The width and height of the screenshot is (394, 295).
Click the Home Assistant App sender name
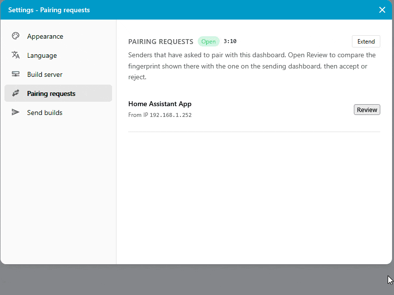(160, 104)
